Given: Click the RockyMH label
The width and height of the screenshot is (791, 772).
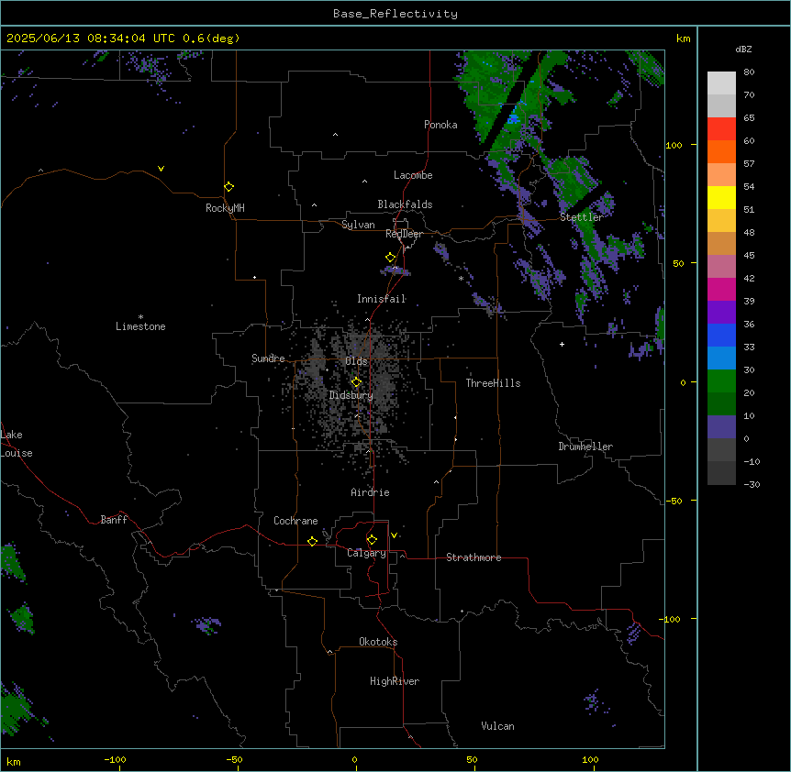Looking at the screenshot, I should 225,208.
